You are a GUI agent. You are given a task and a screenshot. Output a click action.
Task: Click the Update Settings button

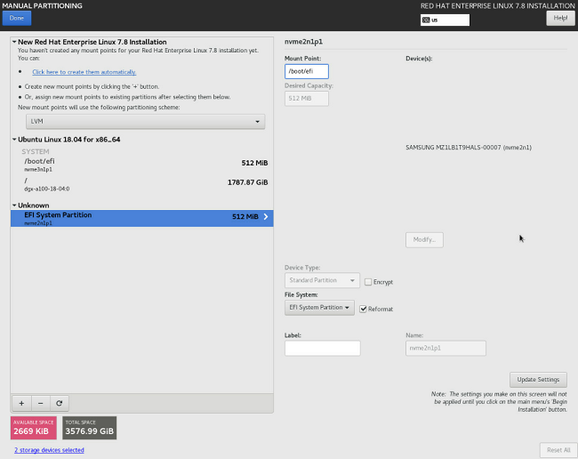(537, 380)
